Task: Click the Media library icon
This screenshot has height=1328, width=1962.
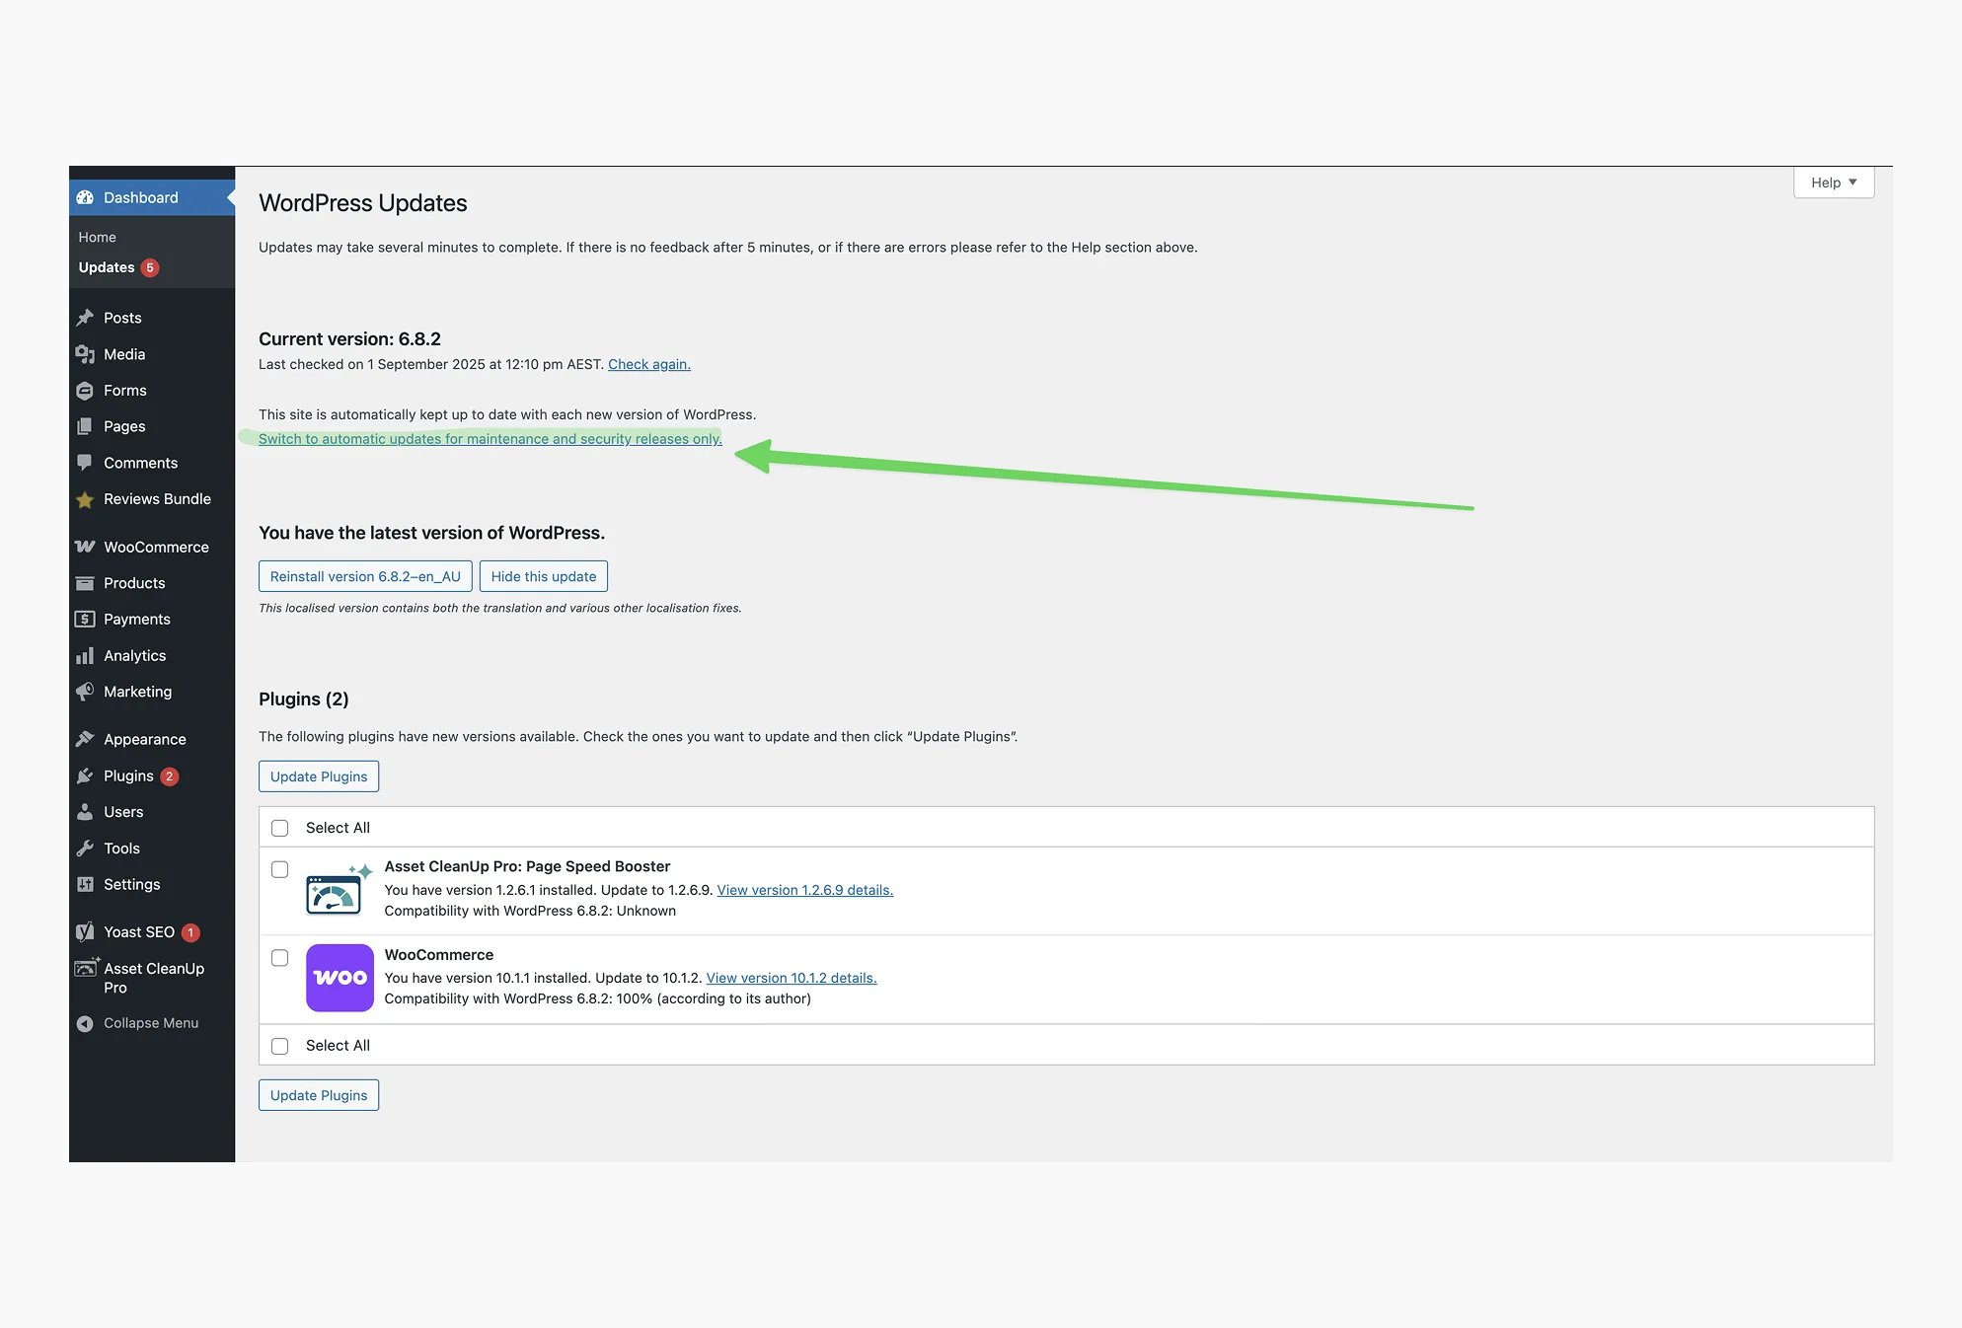Action: point(85,354)
